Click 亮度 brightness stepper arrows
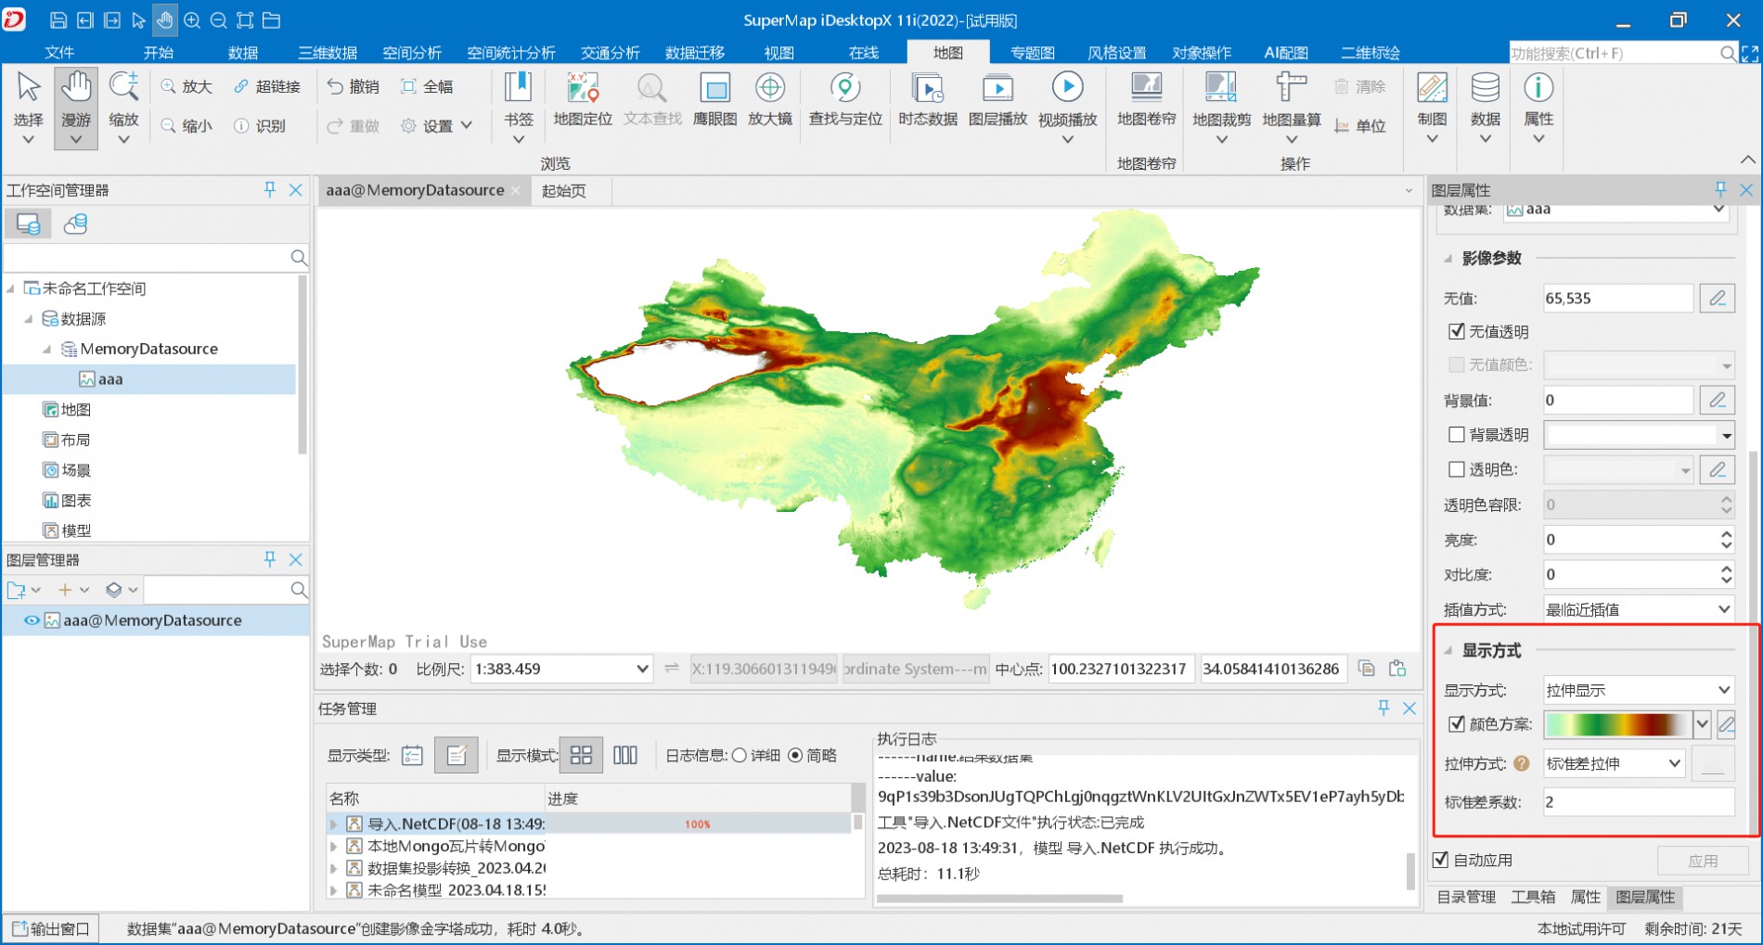The image size is (1763, 945). (x=1726, y=539)
